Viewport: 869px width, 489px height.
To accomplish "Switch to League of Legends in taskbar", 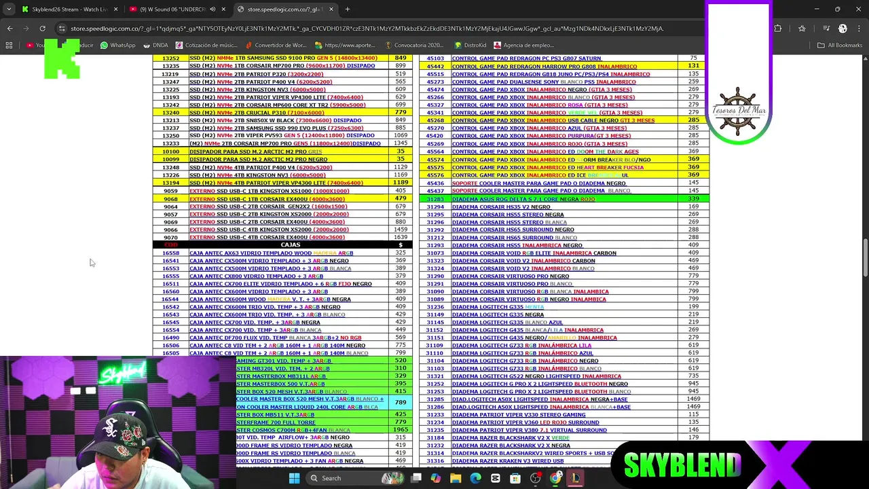I will (575, 478).
